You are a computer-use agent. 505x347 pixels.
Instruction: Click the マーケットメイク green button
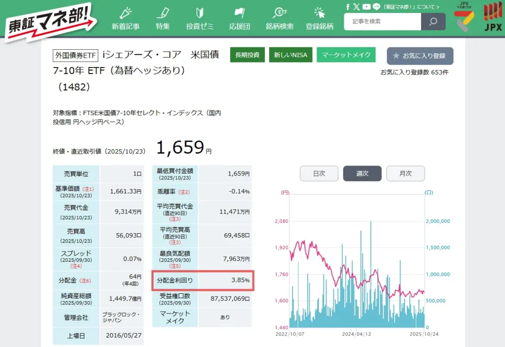click(x=346, y=56)
